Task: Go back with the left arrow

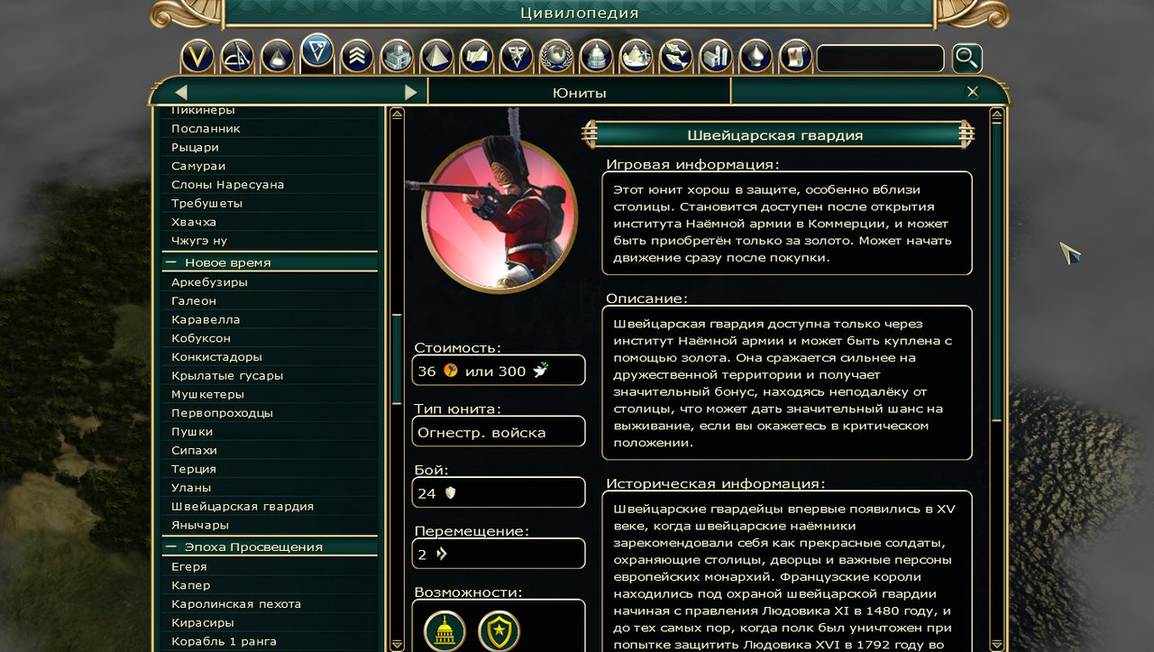Action: (x=181, y=92)
